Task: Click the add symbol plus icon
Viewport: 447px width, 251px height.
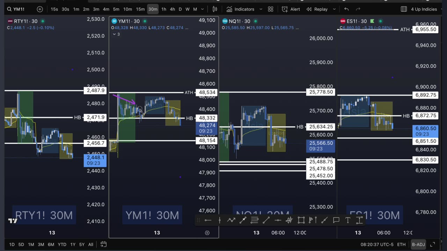Action: [40, 9]
